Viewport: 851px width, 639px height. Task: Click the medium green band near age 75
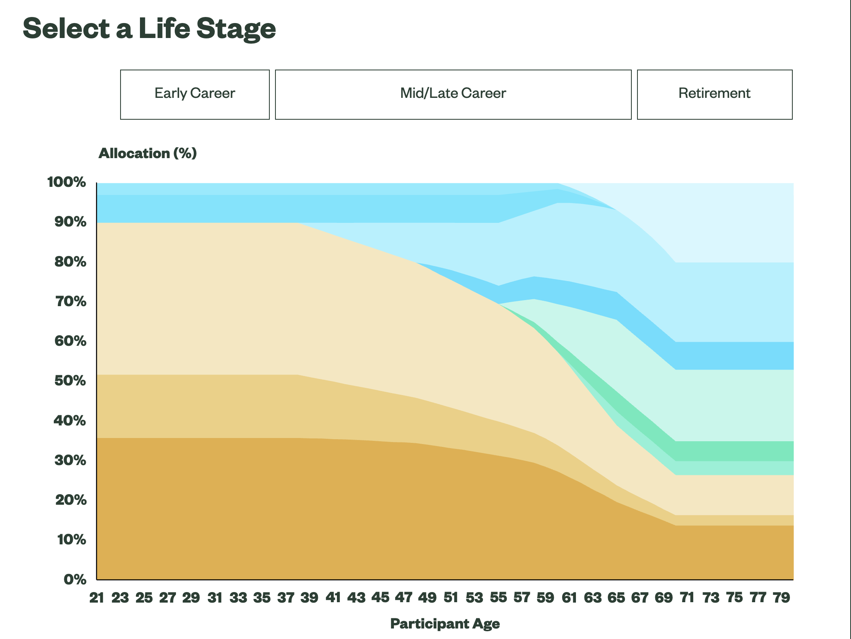pyautogui.click(x=734, y=451)
